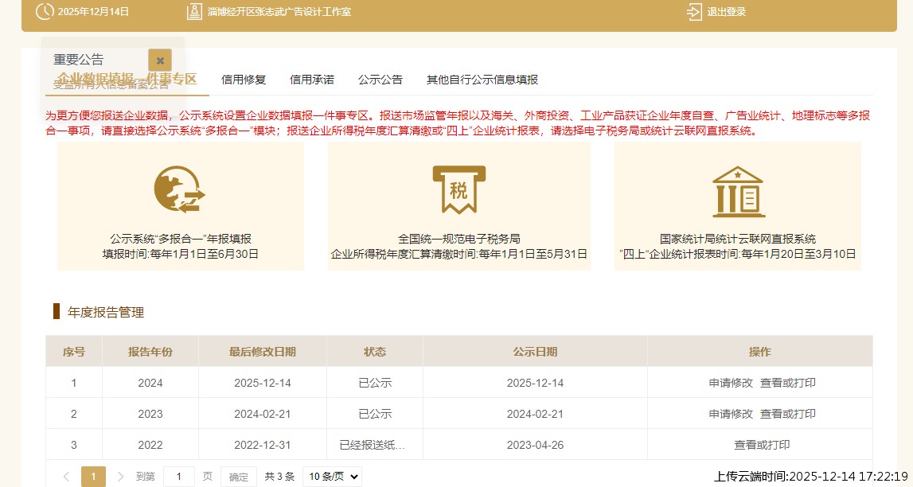
Task: Switch to the 信用承诺 tab
Action: [x=312, y=80]
